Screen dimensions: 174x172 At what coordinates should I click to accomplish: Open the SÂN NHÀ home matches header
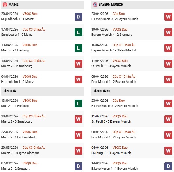point(10,91)
